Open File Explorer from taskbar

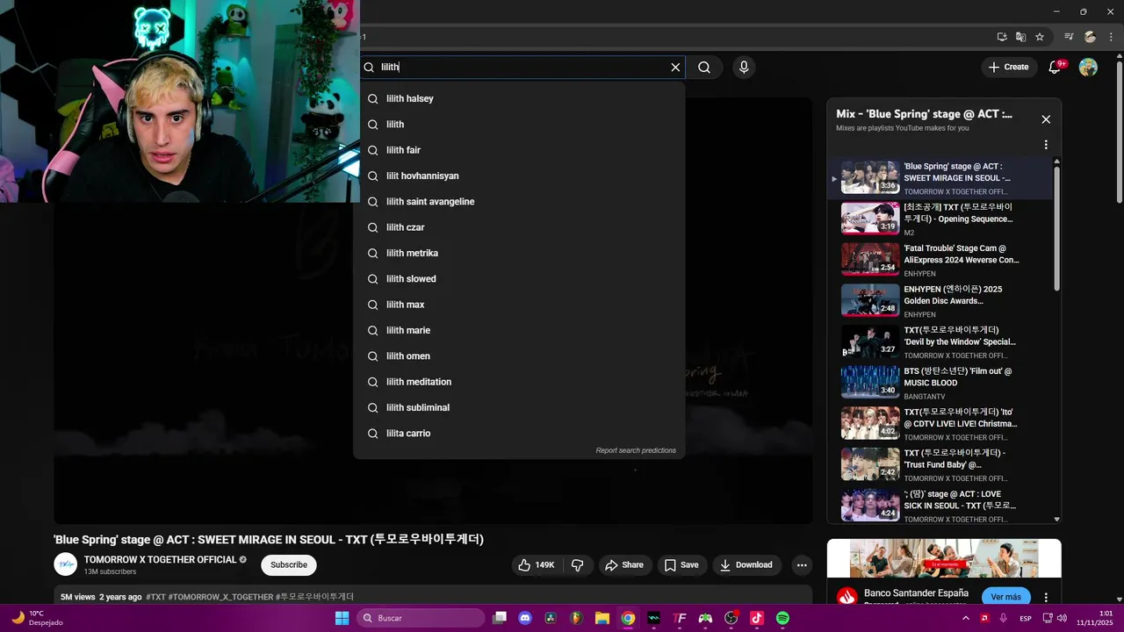[x=602, y=618]
